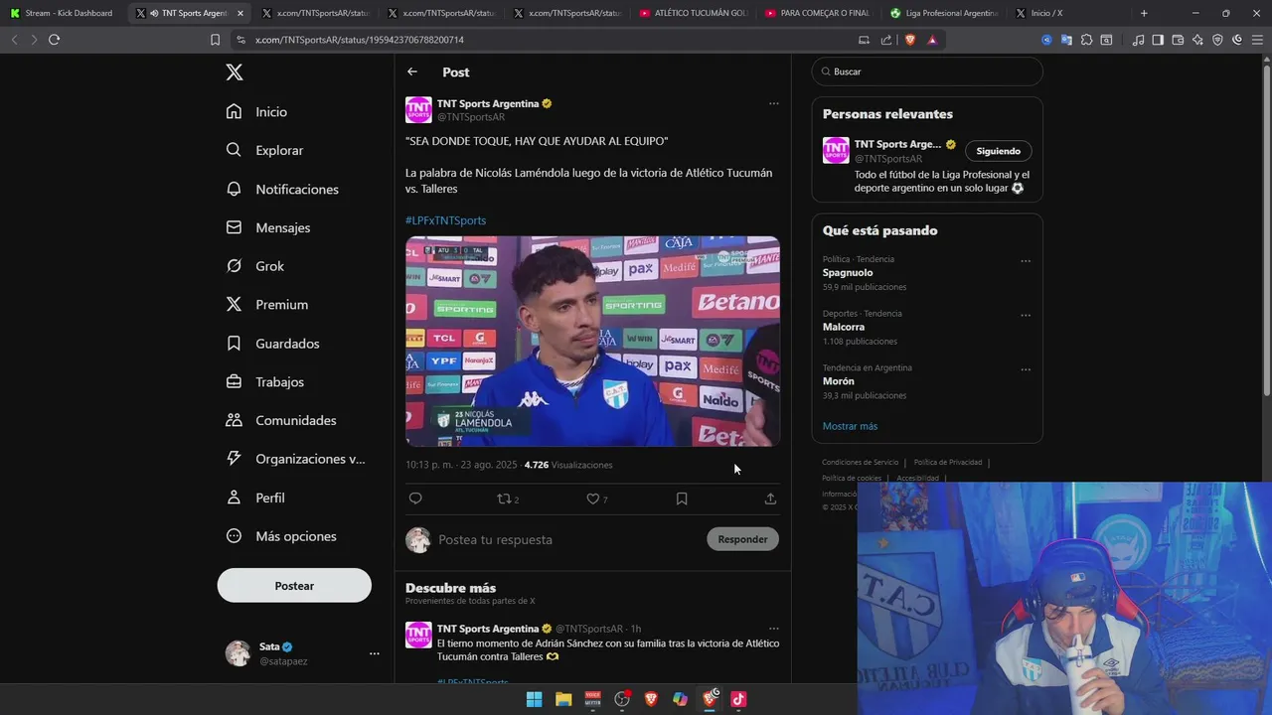Open Guardados bookmarks in the sidebar
The height and width of the screenshot is (715, 1272).
click(x=272, y=344)
